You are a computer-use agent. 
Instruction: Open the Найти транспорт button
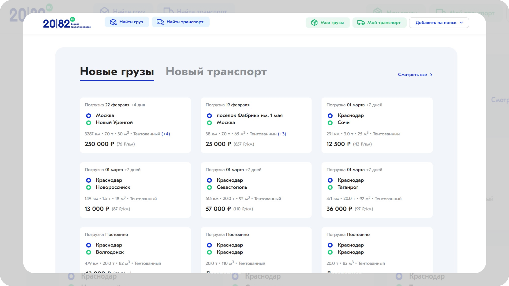[181, 22]
